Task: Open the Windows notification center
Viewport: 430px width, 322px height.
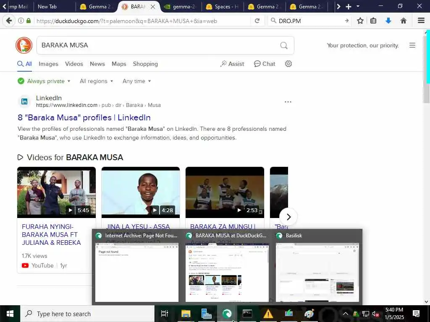Action: coord(416,314)
